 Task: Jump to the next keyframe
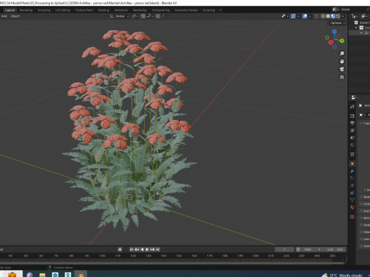tap(153, 249)
